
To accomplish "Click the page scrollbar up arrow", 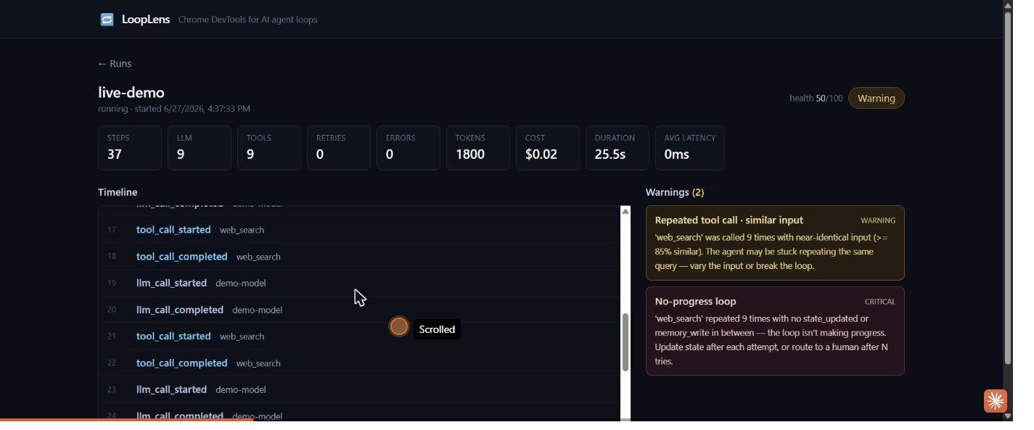I will pyautogui.click(x=1008, y=5).
